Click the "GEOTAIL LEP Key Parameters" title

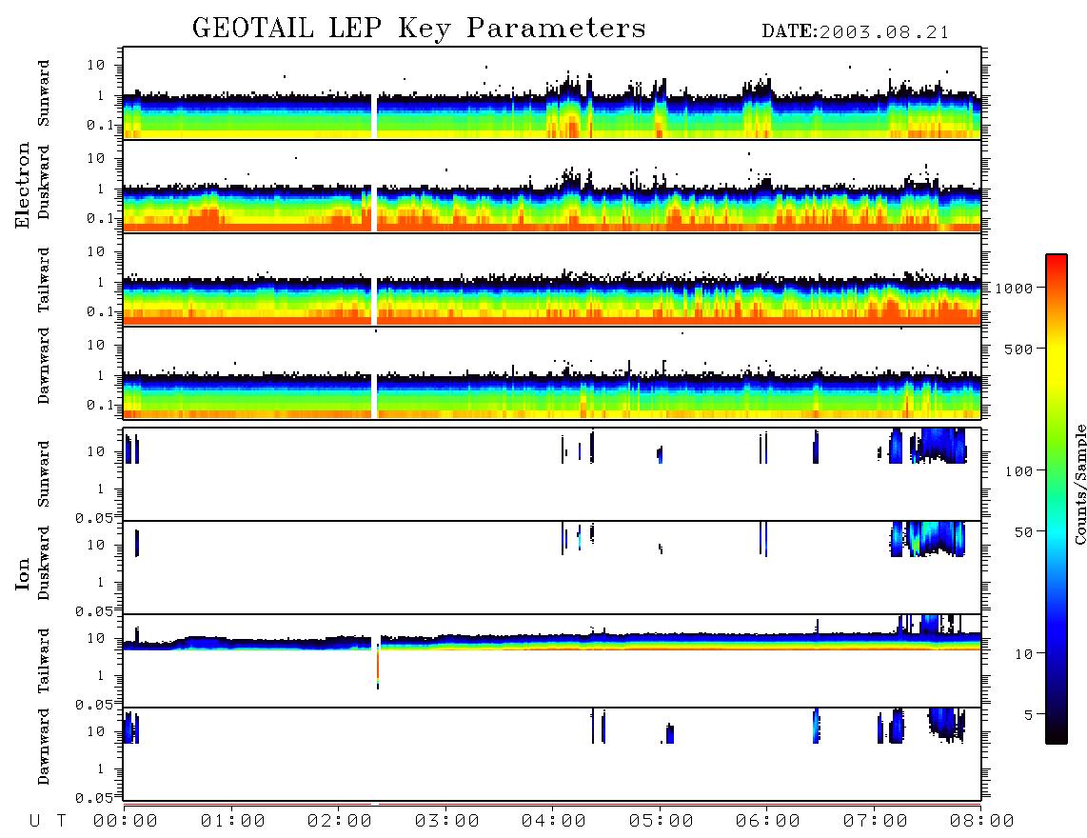click(x=419, y=29)
